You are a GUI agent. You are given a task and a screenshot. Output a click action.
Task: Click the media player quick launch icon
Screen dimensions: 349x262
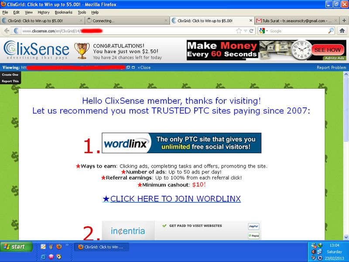pos(59,257)
